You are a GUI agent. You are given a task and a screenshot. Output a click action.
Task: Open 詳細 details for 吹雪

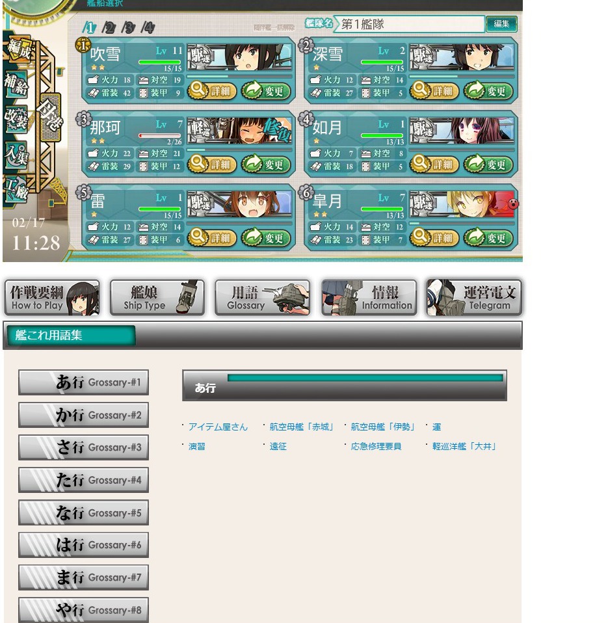(212, 91)
